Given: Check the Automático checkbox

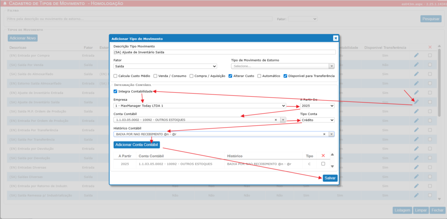Looking at the screenshot, I should (259, 76).
